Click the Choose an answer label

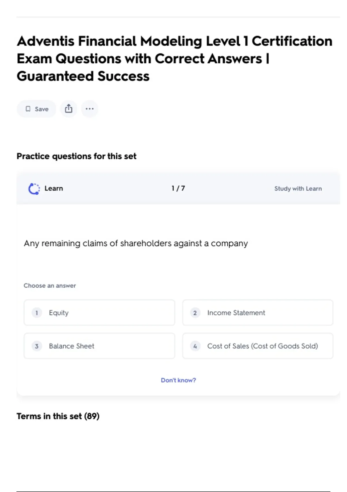pos(50,286)
